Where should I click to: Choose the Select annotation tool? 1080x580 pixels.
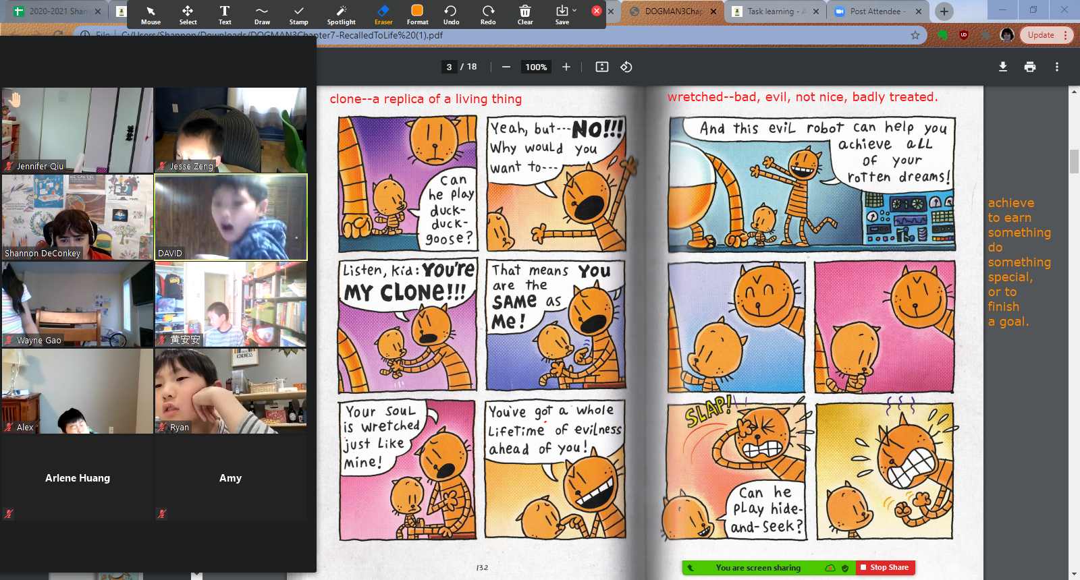[188, 15]
